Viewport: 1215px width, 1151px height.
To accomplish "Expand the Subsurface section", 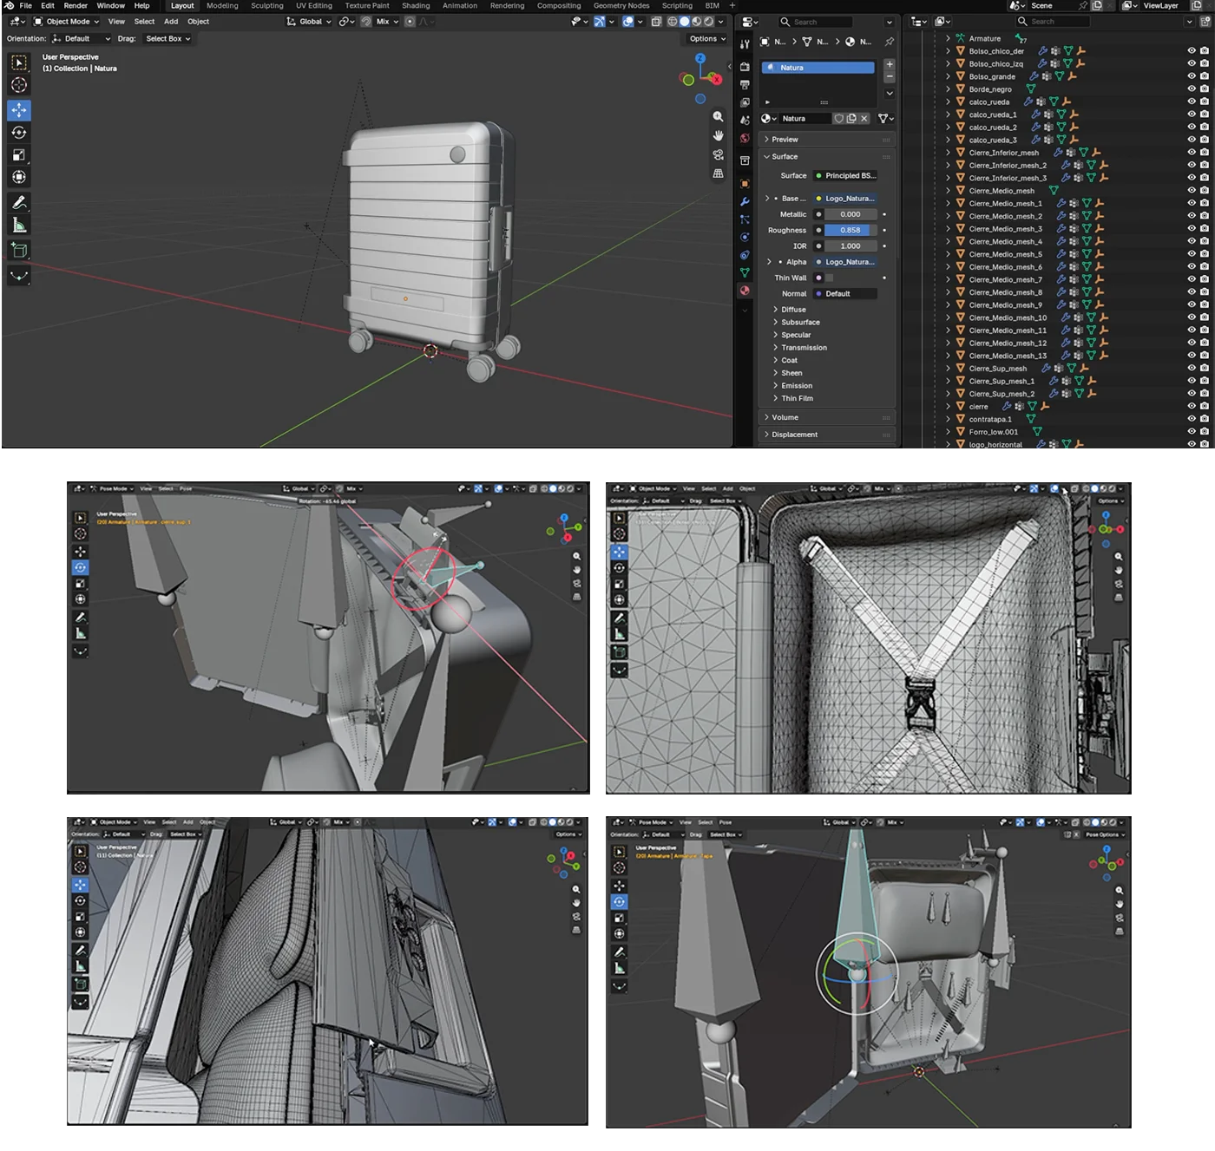I will click(799, 323).
